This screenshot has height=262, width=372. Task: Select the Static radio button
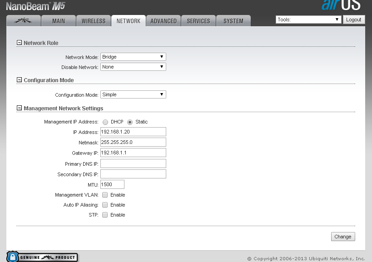point(130,122)
